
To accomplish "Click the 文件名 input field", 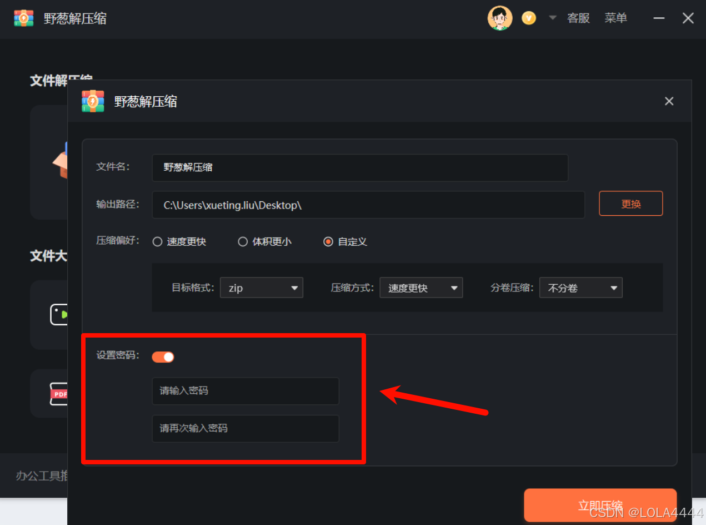I will tap(360, 167).
